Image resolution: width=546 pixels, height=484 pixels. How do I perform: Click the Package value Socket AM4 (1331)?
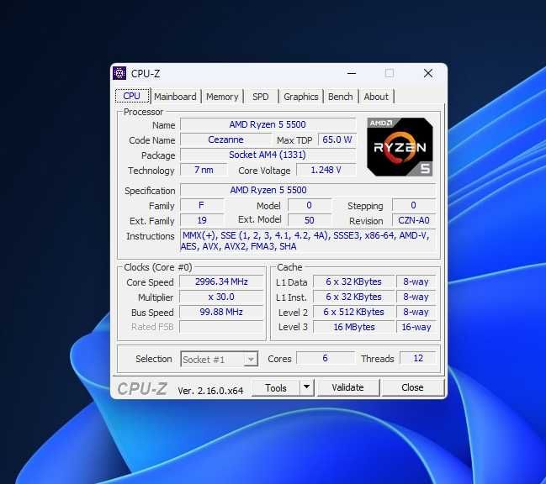pos(268,155)
